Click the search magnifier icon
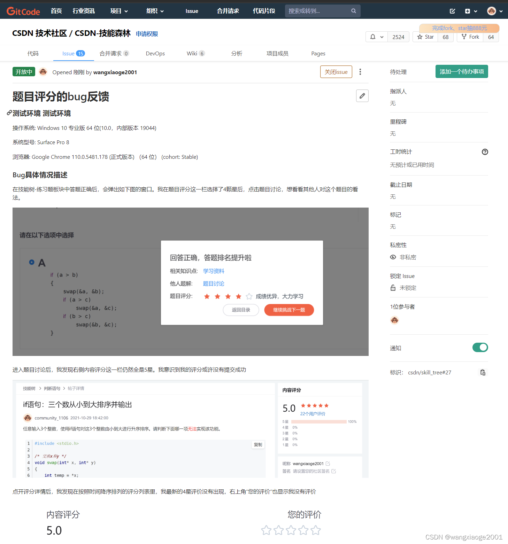The height and width of the screenshot is (544, 508). pyautogui.click(x=353, y=11)
